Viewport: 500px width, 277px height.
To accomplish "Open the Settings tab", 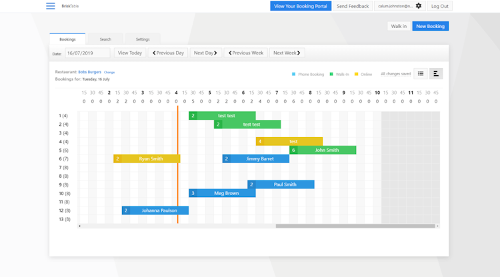I will 143,39.
